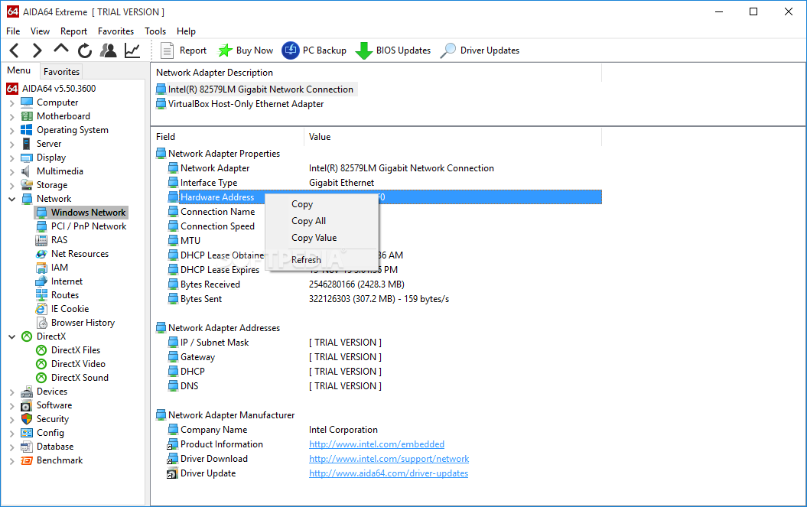The image size is (807, 507).
Task: Switch to the Menu sidebar tab
Action: 19,70
